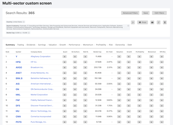Click locked SA Authors rating for Discover Financial
The image size is (173, 125).
75,106
